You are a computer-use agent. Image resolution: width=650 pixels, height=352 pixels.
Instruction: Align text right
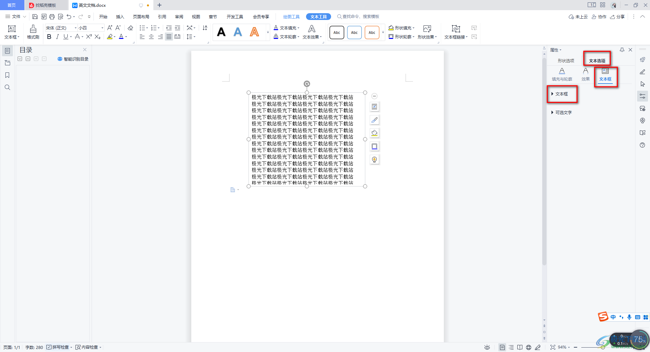[x=160, y=37]
